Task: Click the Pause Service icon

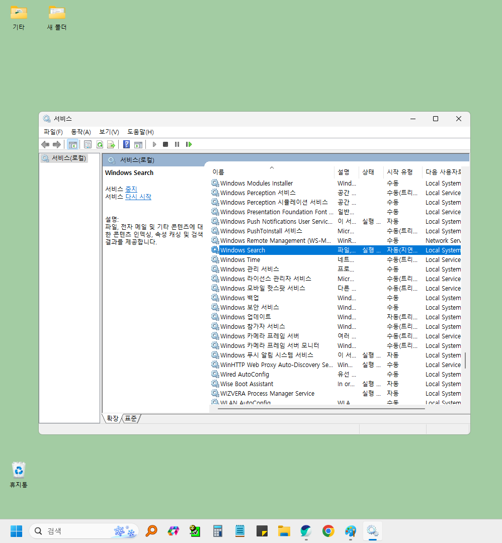Action: coord(177,144)
